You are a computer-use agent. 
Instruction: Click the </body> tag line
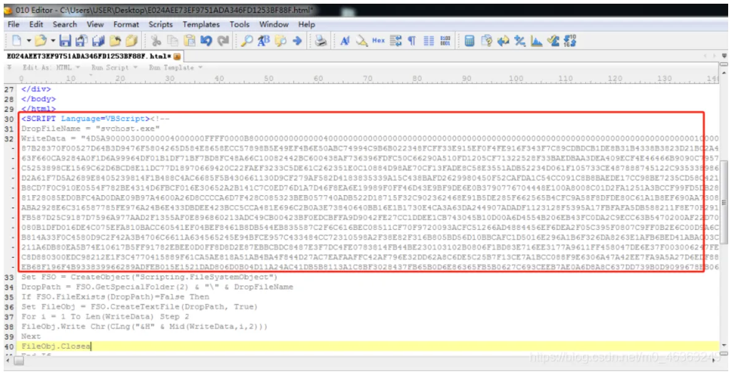pos(38,99)
